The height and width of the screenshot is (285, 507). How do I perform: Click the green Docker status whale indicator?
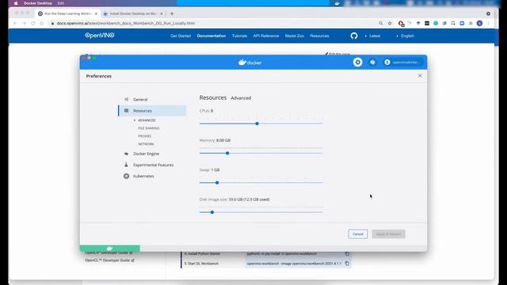(110, 248)
